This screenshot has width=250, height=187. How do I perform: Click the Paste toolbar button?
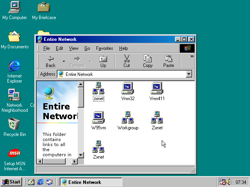pos(168,62)
